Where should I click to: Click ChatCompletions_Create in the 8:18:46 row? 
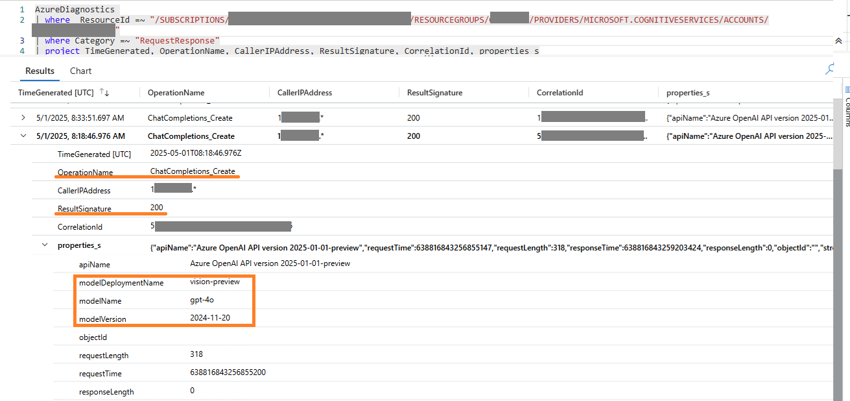(191, 136)
